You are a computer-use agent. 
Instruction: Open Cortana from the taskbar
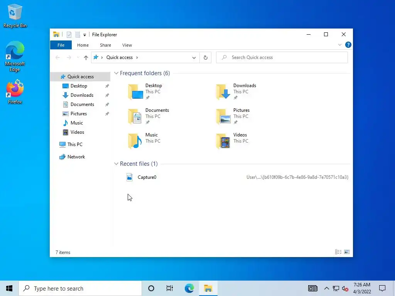click(151, 288)
